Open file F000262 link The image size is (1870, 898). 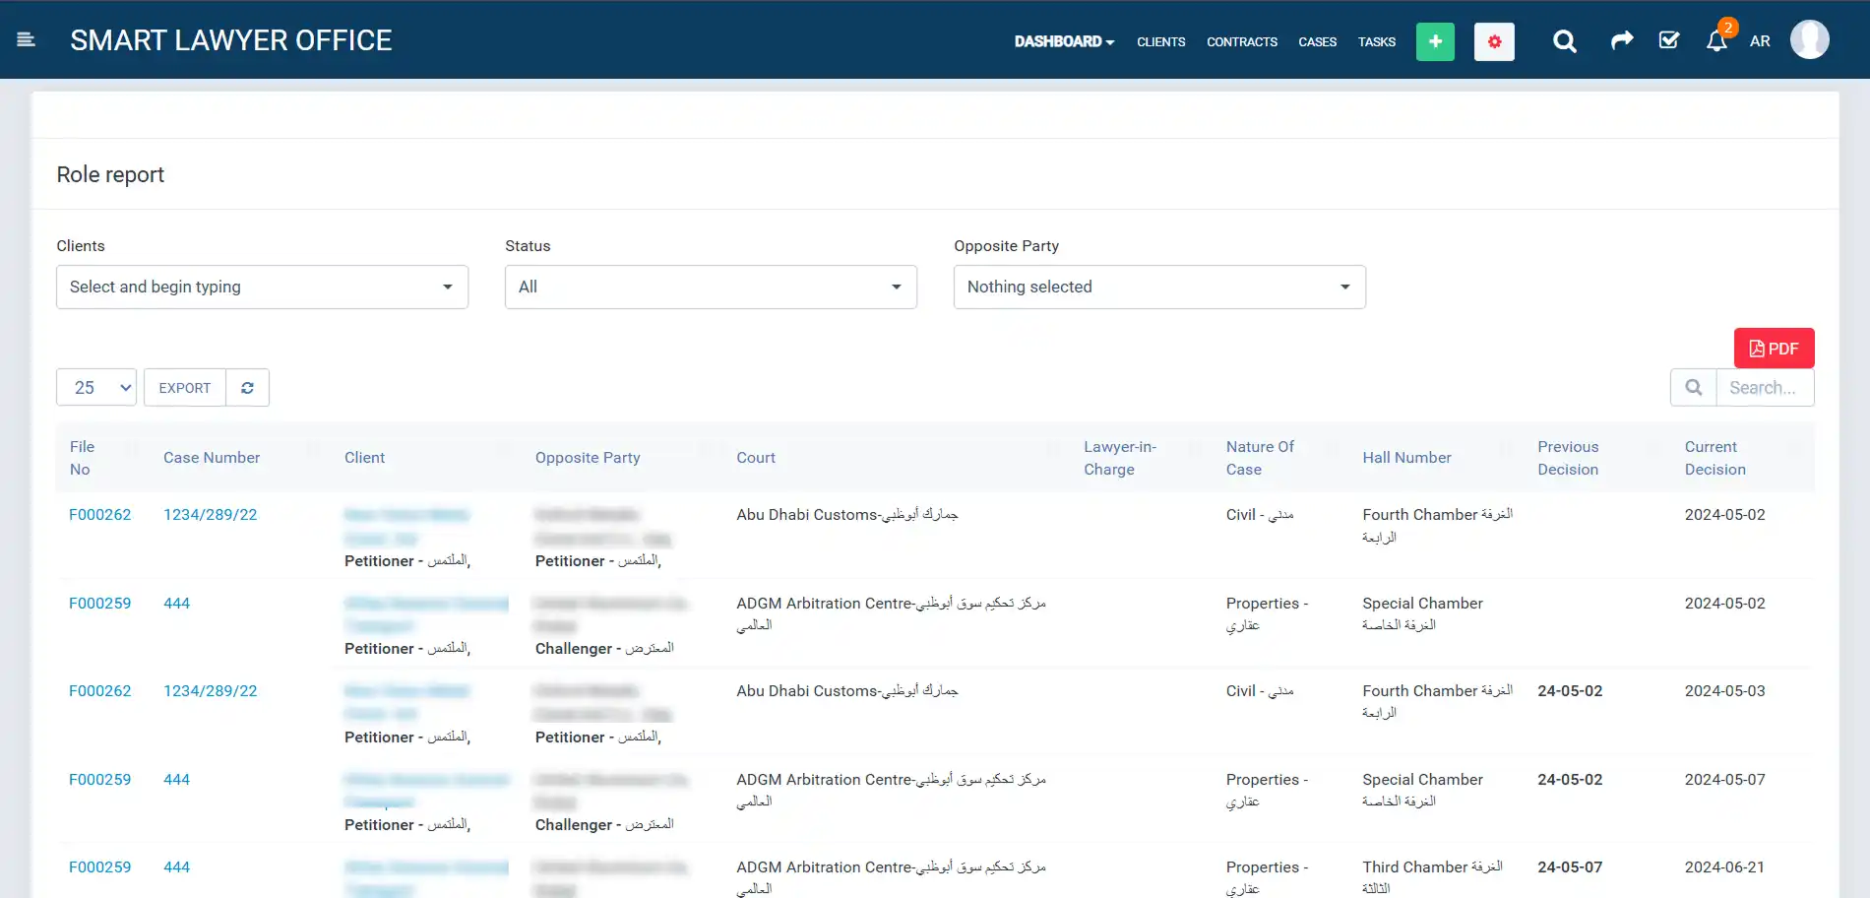pyautogui.click(x=99, y=514)
